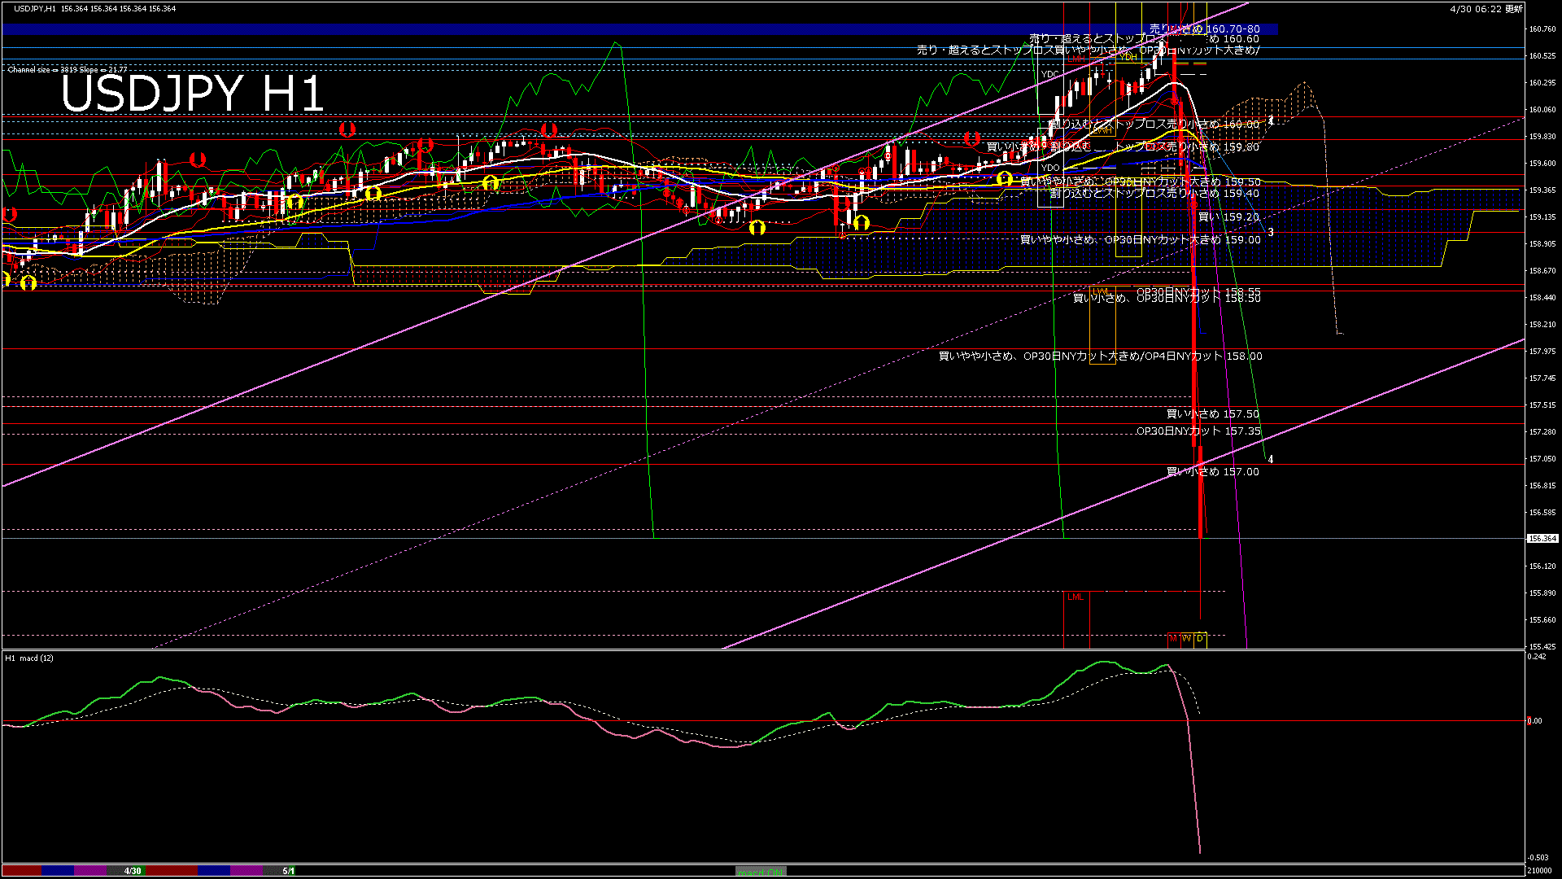Select the Channel size Slope text
The image size is (1562, 879).
[68, 70]
